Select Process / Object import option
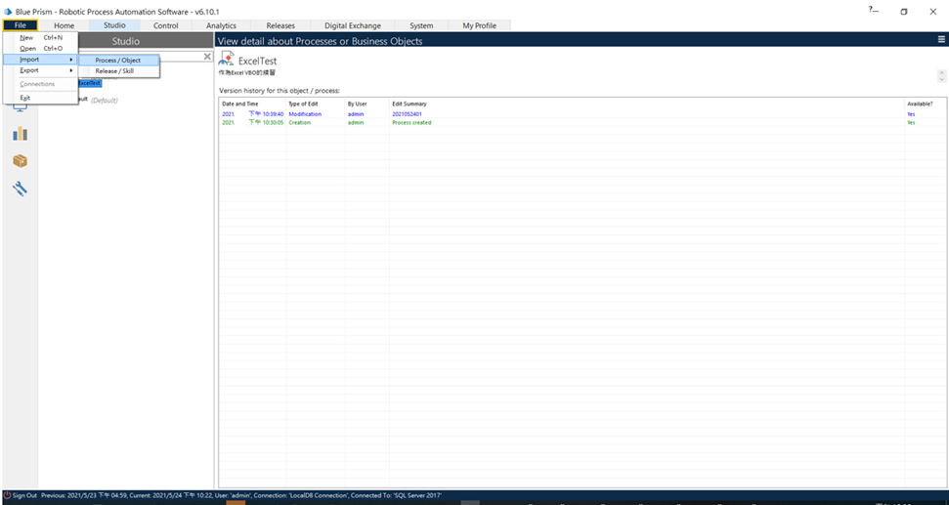Image resolution: width=949 pixels, height=505 pixels. [x=118, y=61]
